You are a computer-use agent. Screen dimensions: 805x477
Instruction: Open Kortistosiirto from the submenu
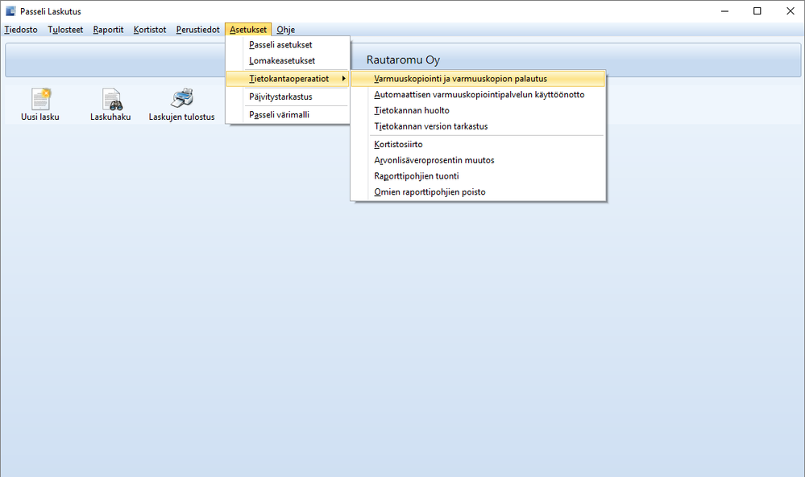[478, 144]
